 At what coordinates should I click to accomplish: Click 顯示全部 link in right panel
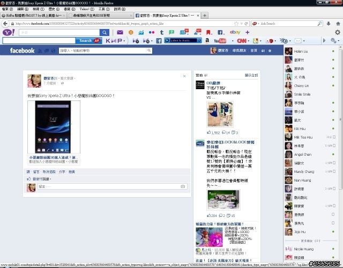coord(251,75)
